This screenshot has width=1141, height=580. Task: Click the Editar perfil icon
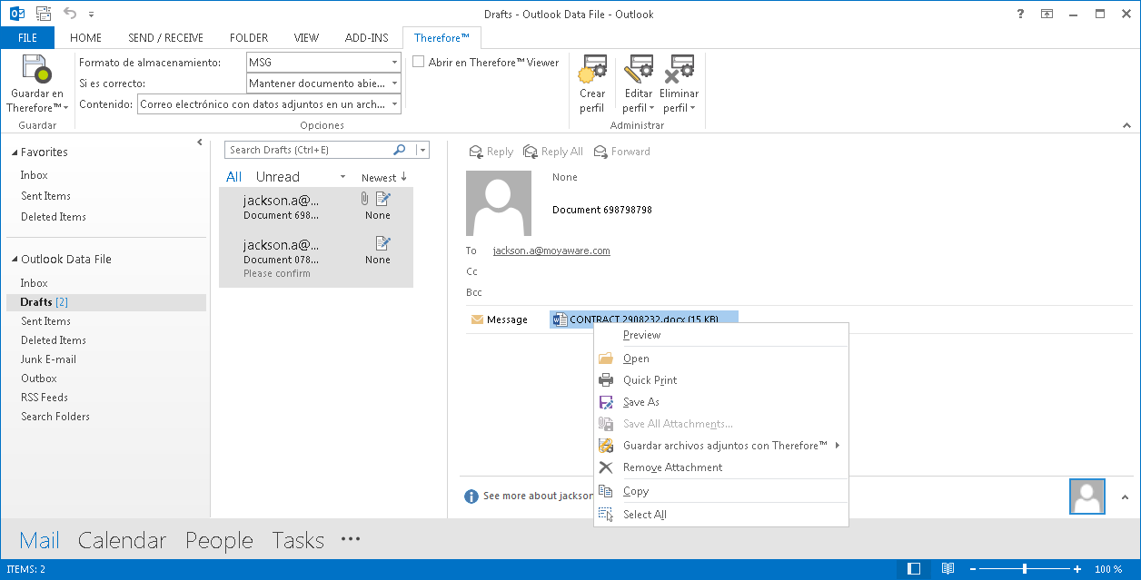tap(639, 69)
